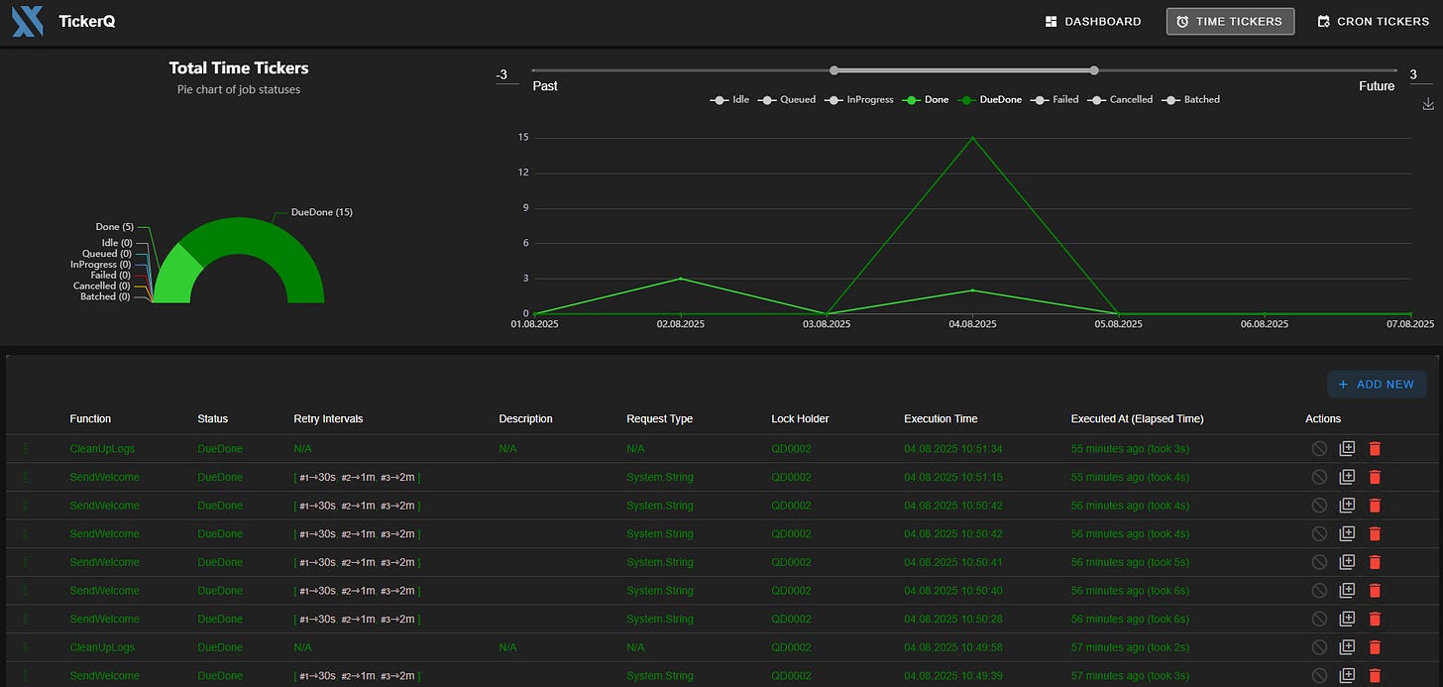The image size is (1443, 687).
Task: Toggle the Queued series in chart legend
Action: coord(786,100)
